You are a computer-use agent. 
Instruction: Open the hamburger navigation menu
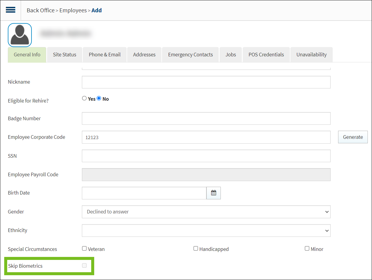click(10, 10)
